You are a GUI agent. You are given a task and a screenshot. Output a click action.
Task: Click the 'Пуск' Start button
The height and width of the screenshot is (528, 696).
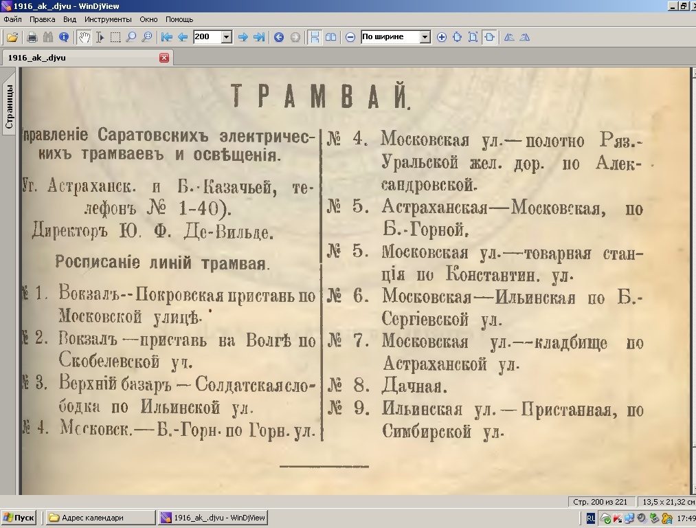click(19, 518)
